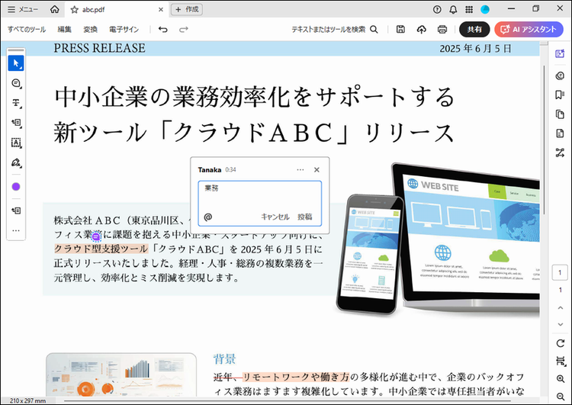
Task: Open the user profile avatar
Action: tap(485, 9)
